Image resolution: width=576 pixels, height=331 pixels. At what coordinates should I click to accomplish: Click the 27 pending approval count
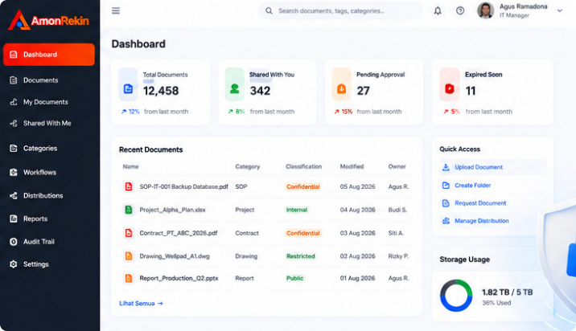(x=364, y=91)
